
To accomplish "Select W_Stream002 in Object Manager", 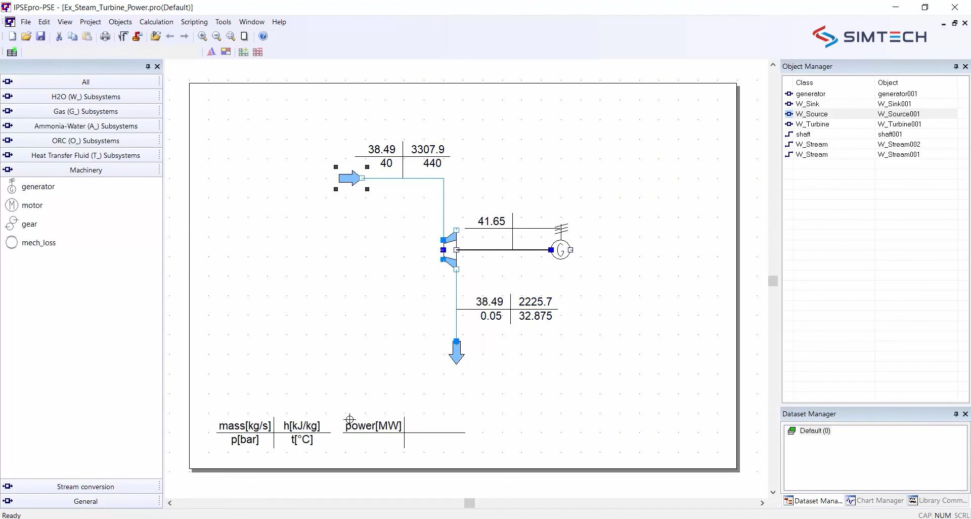I will [899, 144].
